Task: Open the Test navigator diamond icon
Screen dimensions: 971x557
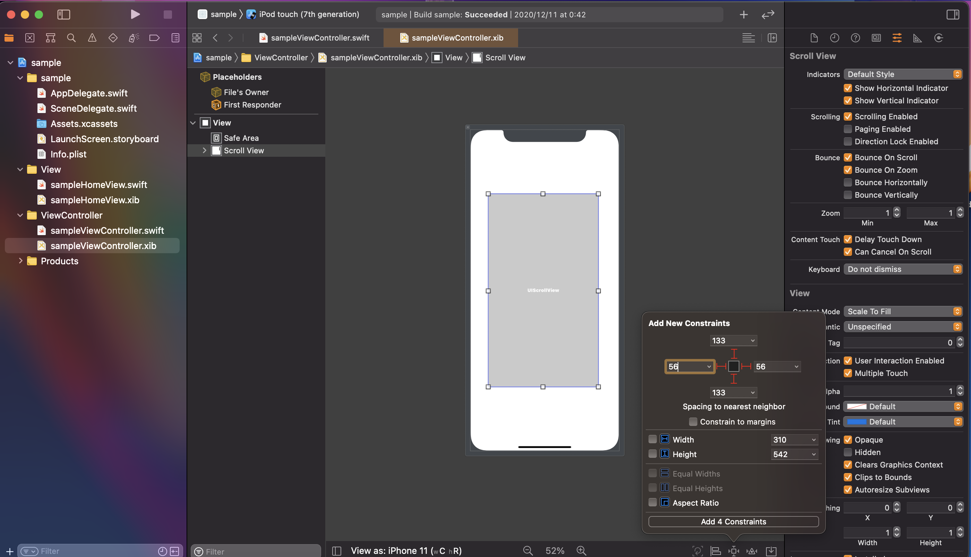Action: [113, 38]
